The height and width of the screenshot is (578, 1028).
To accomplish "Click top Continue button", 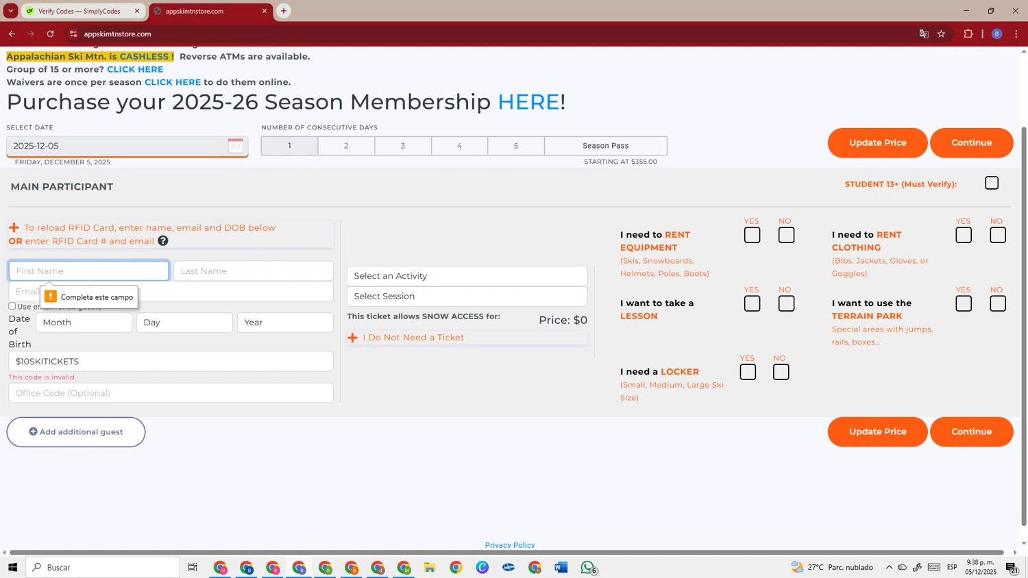I will [971, 143].
